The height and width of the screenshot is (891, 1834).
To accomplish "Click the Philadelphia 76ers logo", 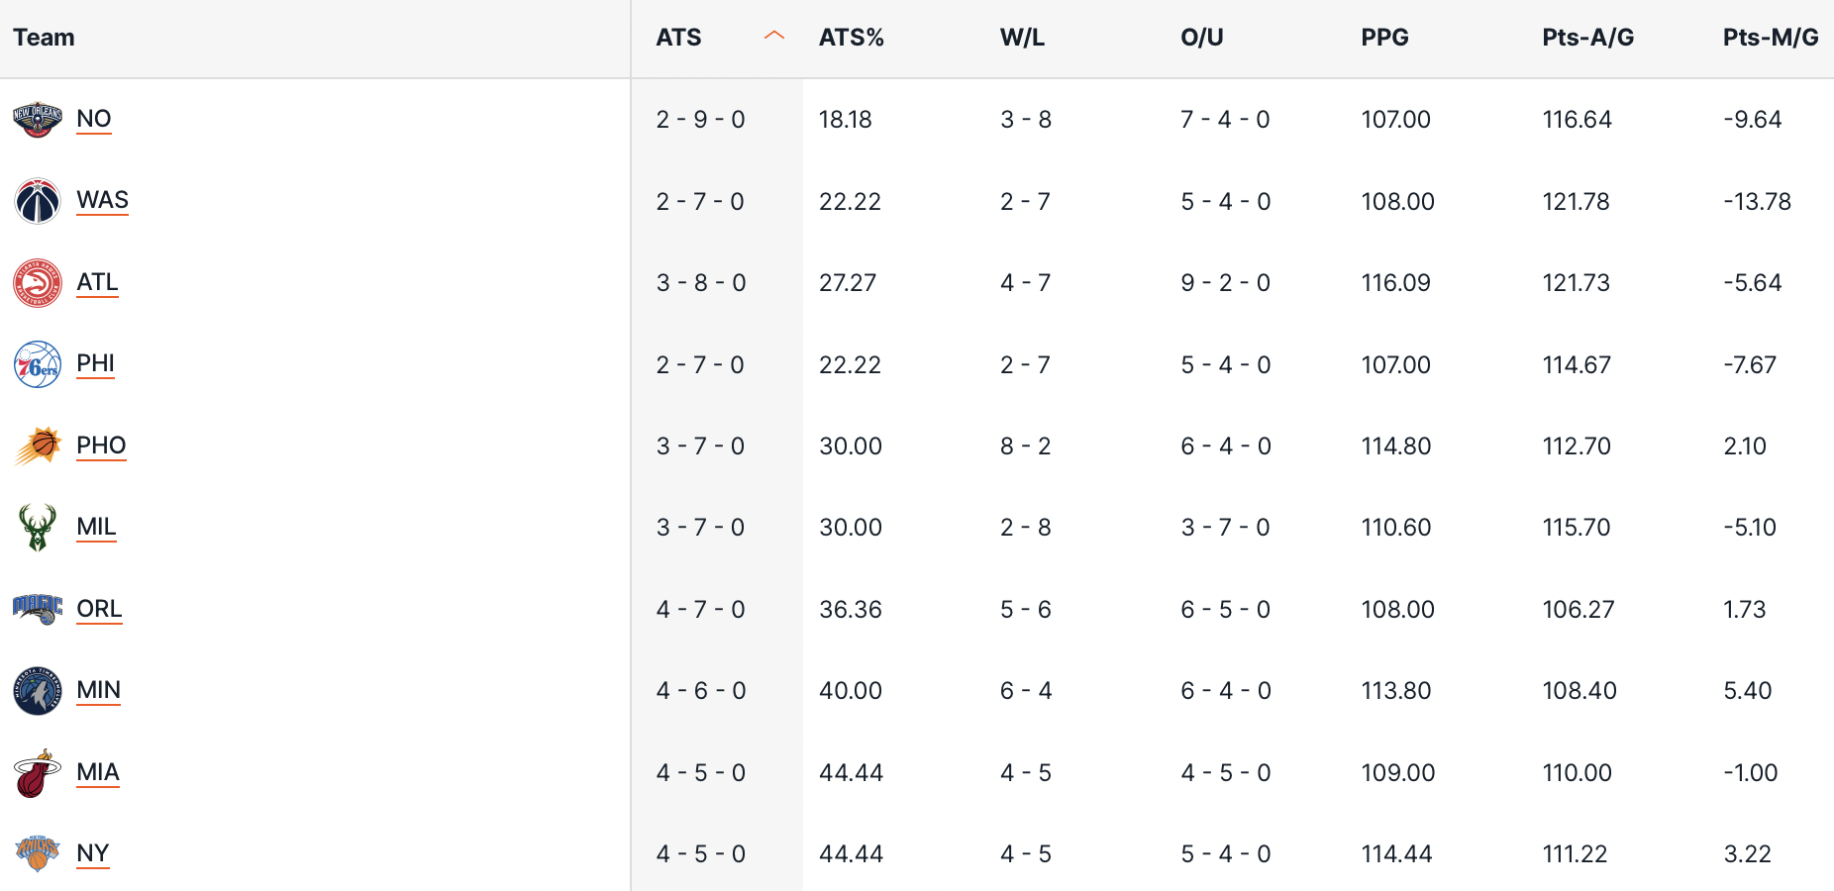I will click(x=38, y=364).
